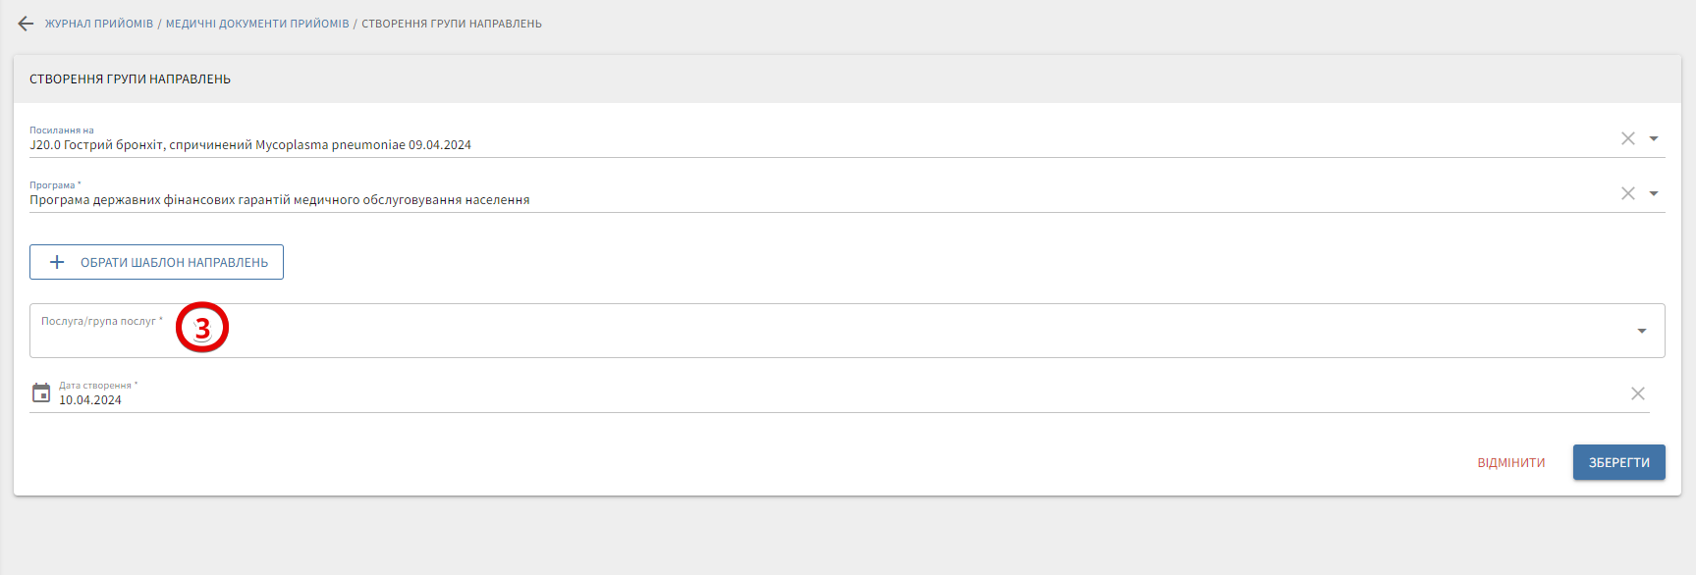The height and width of the screenshot is (575, 1696).
Task: Click the back arrow icon
Action: (26, 24)
